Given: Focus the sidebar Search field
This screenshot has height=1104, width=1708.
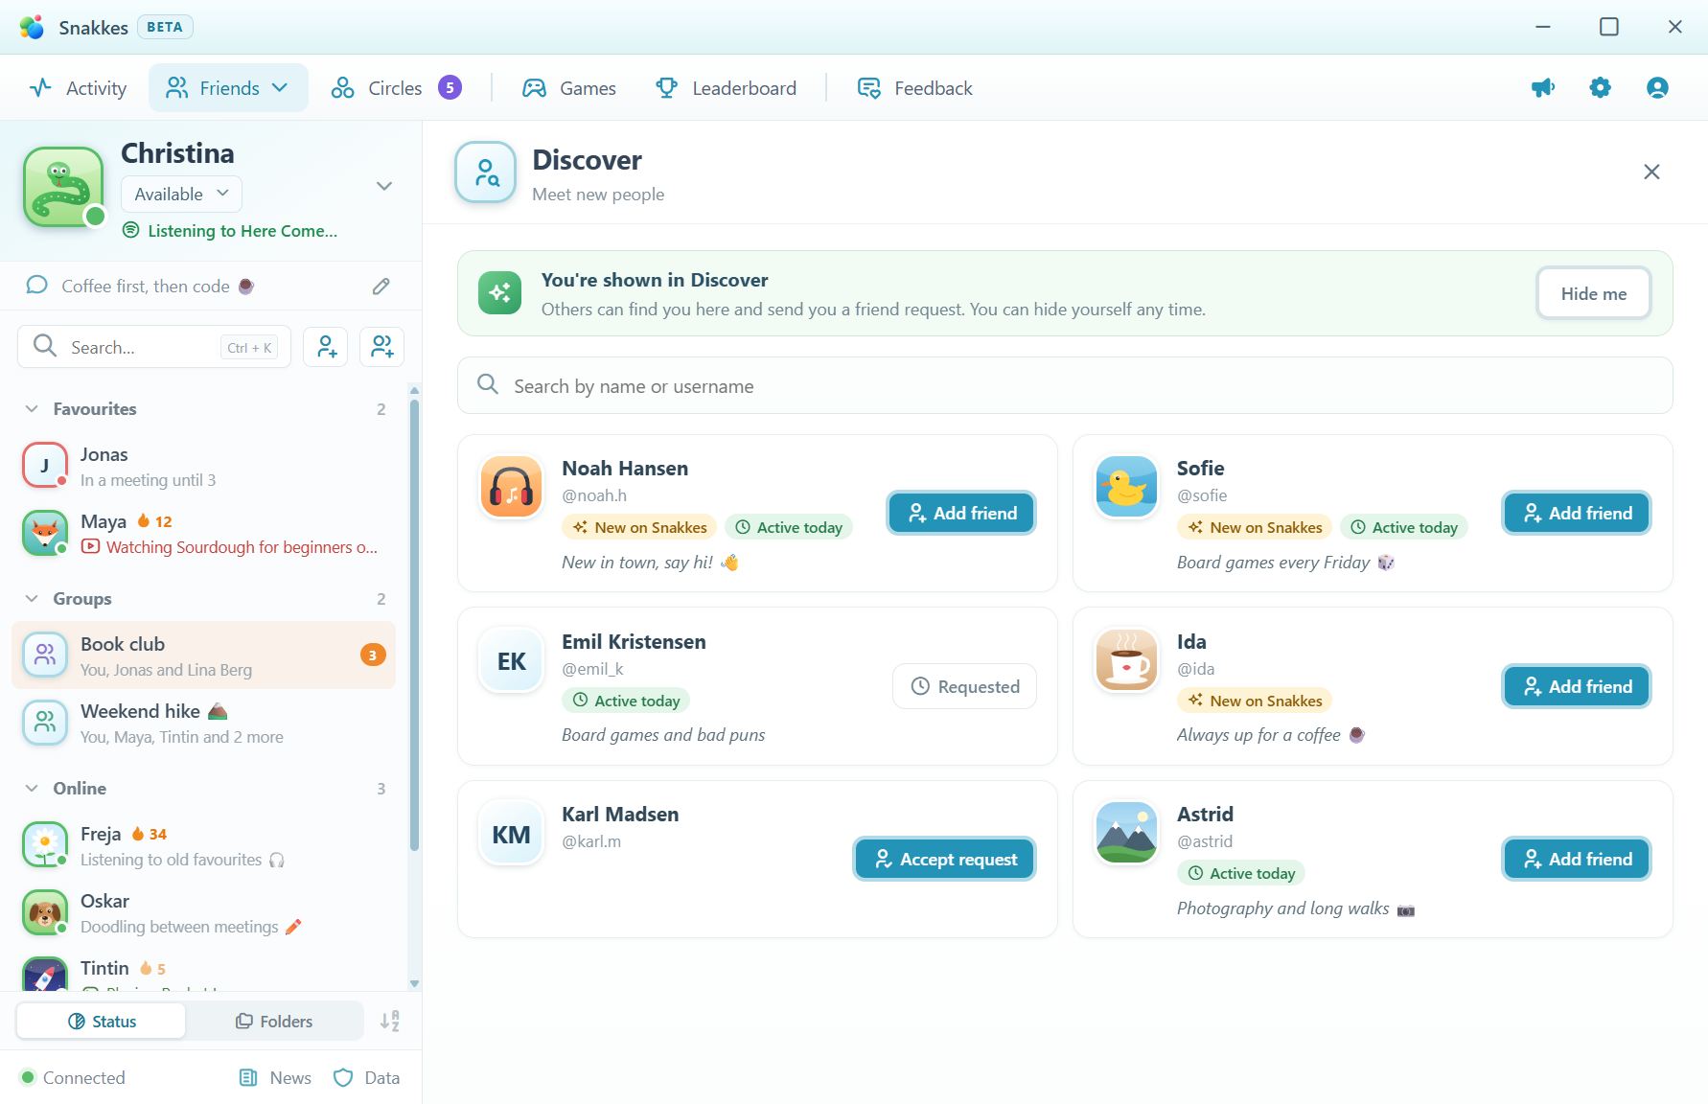Looking at the screenshot, I should click(x=154, y=347).
